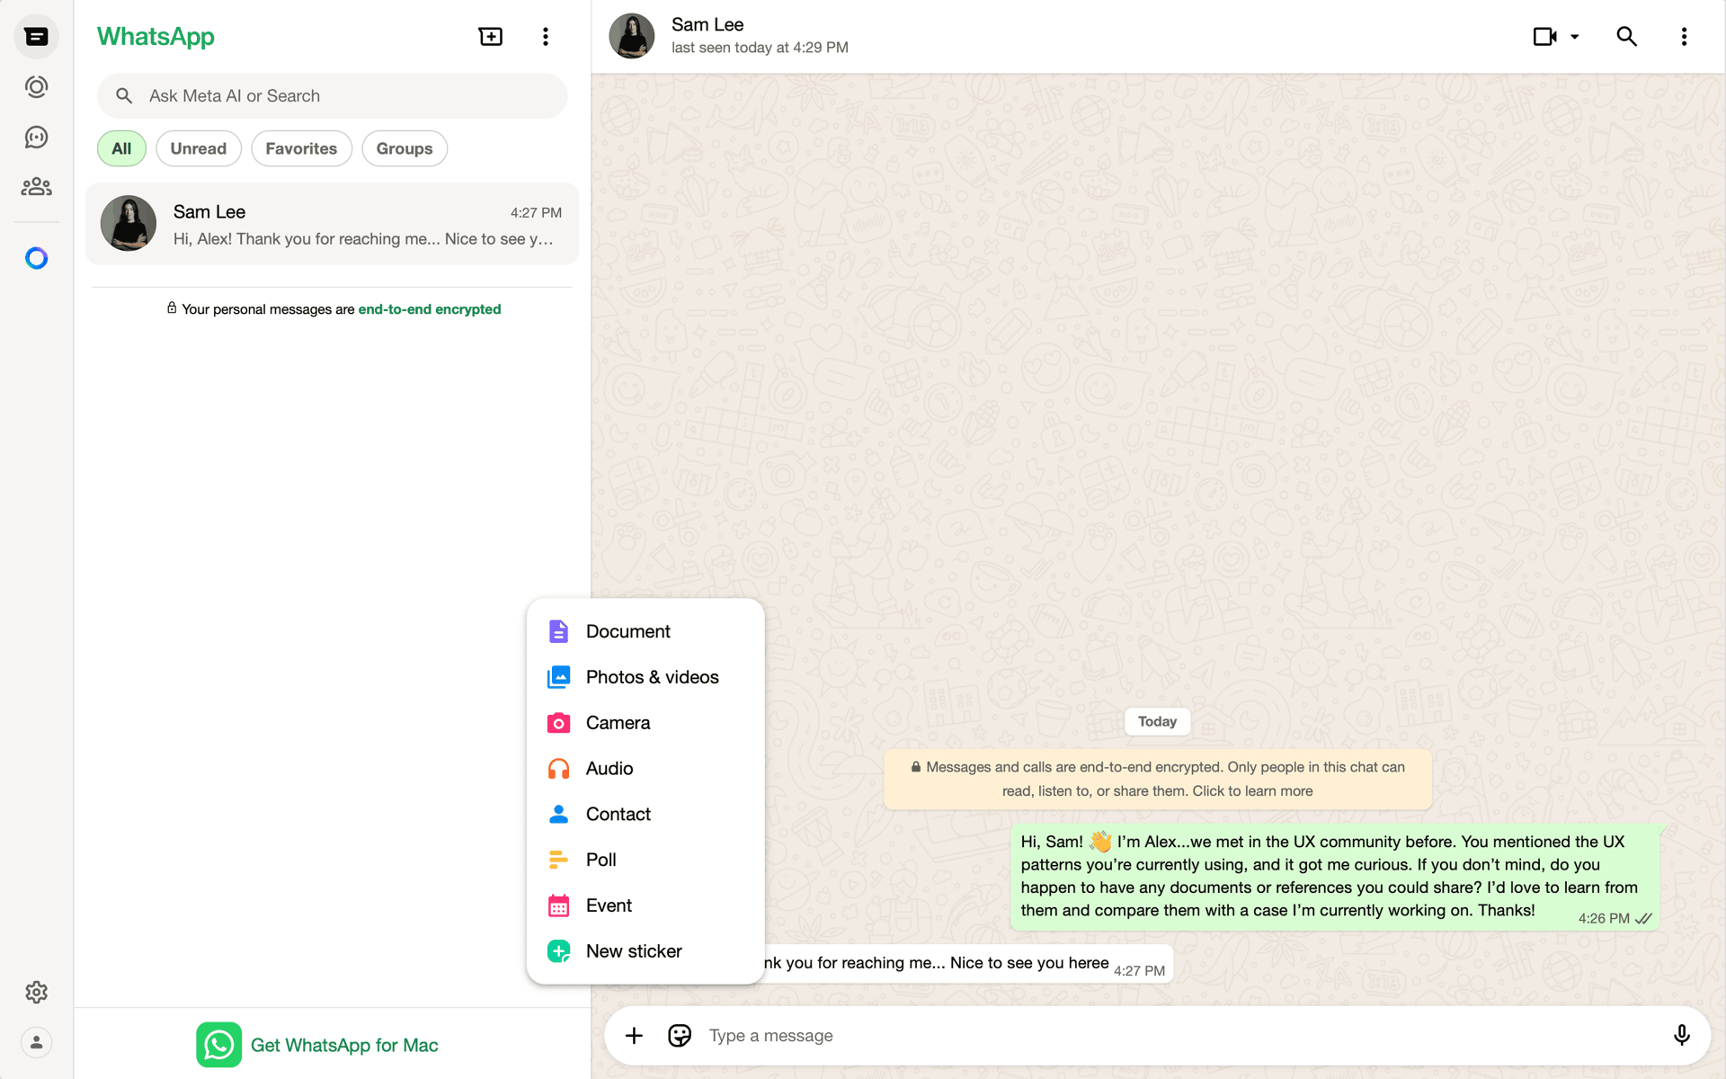Click the pink Camera icon
The height and width of the screenshot is (1079, 1726).
coord(558,723)
